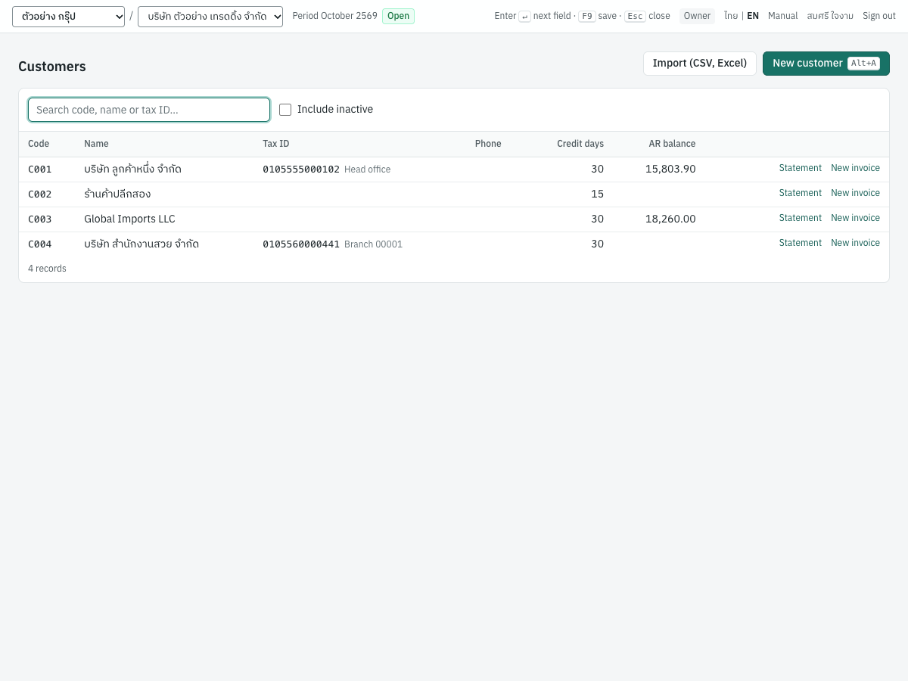Open Statement for Global Imports LLC
908x681 pixels.
click(801, 218)
